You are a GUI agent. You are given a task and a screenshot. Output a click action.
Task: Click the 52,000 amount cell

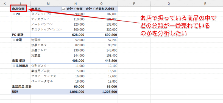(75, 40)
